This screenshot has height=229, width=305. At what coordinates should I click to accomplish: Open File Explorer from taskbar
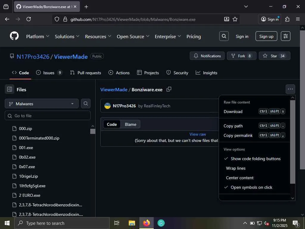(x=132, y=223)
